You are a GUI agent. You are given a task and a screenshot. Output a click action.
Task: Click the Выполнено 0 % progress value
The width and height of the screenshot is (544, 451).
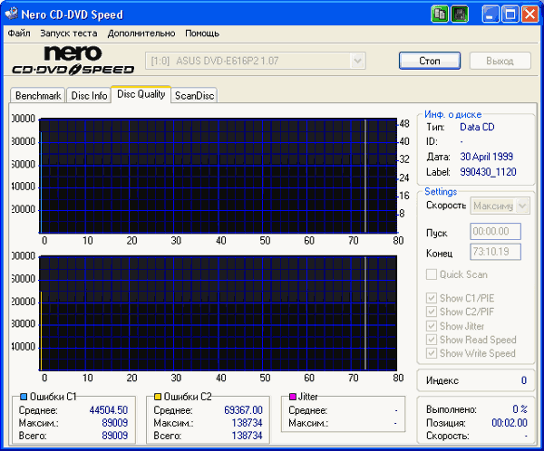coord(520,409)
